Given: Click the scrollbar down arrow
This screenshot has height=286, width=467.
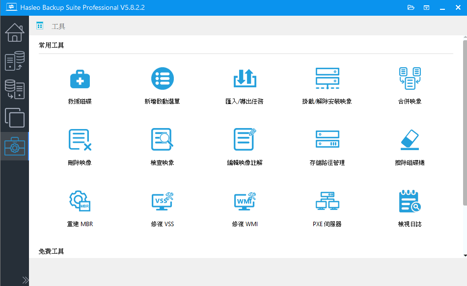Looking at the screenshot, I should (x=465, y=256).
